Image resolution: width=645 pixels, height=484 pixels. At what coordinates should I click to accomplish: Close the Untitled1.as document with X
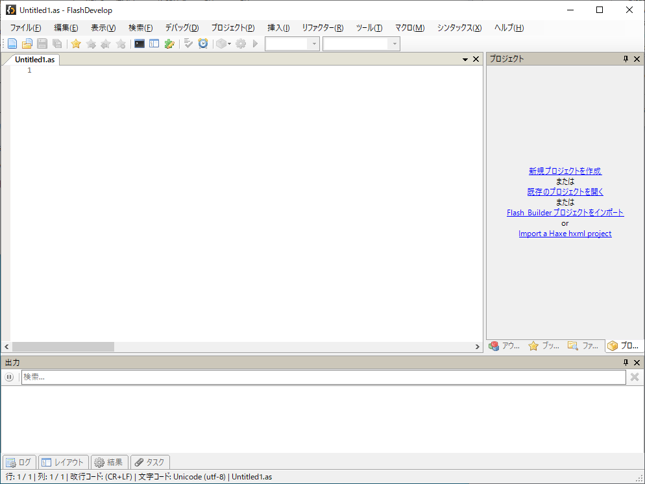476,59
